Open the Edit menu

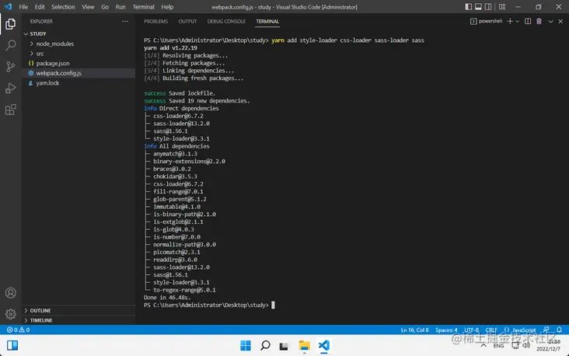tap(40, 6)
